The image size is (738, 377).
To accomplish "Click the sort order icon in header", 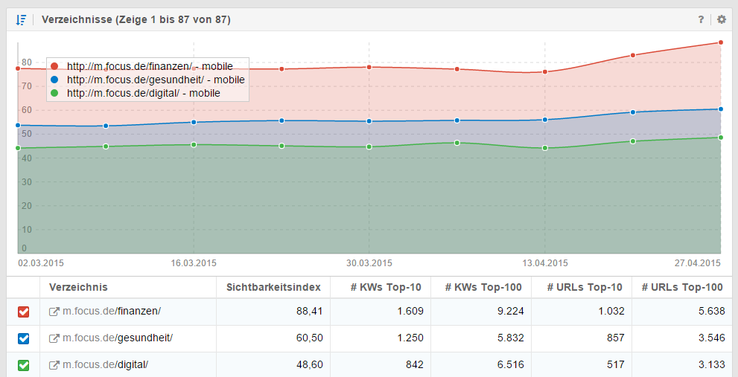I will click(21, 19).
